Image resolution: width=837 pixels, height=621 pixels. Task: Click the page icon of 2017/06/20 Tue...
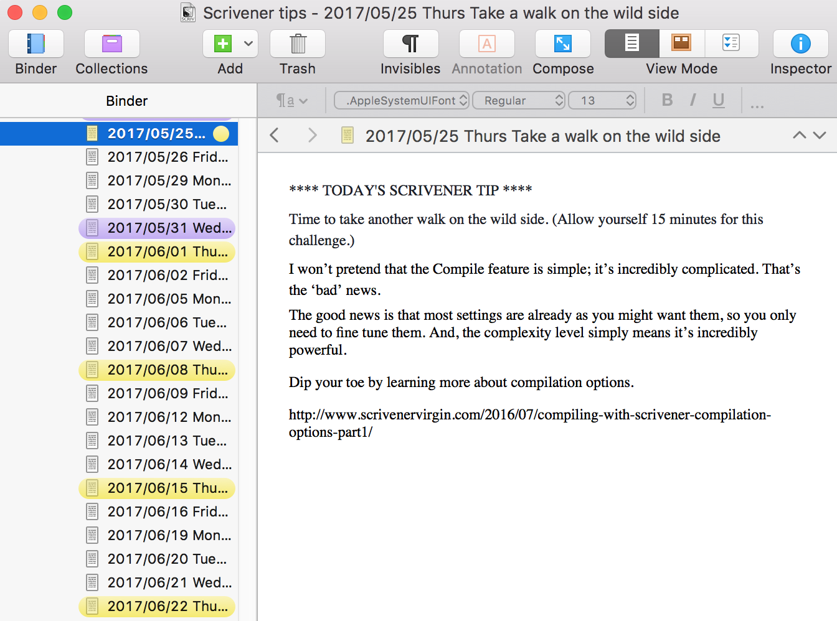(92, 559)
